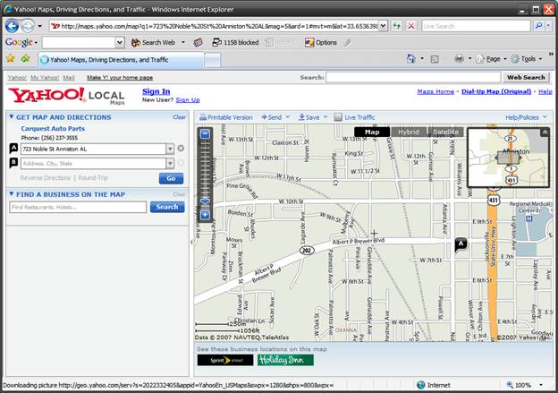Click the red Stop loading icon
Viewport: 558px width, 393px height.
click(411, 26)
